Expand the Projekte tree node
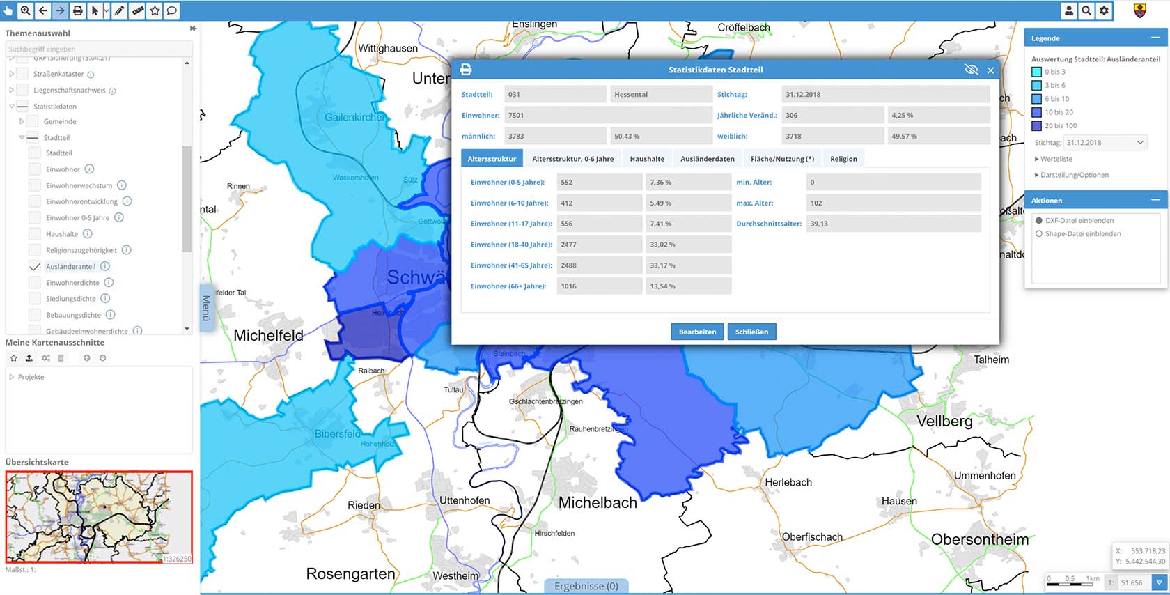Screen dimensions: 1170x595 point(12,377)
